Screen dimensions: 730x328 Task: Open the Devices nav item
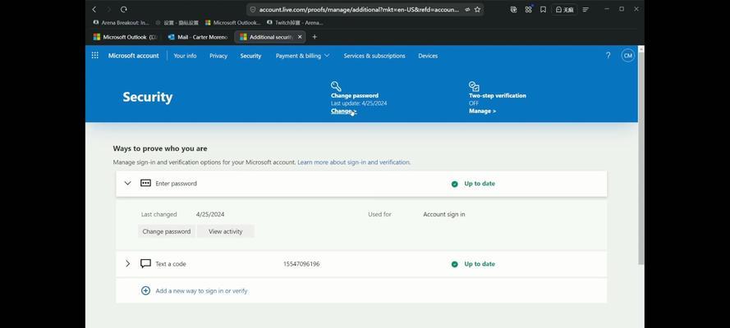pos(428,56)
